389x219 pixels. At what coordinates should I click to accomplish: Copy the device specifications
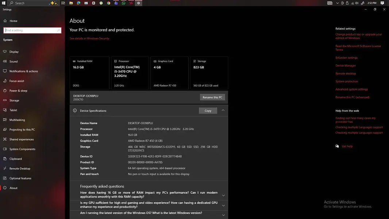tap(208, 111)
